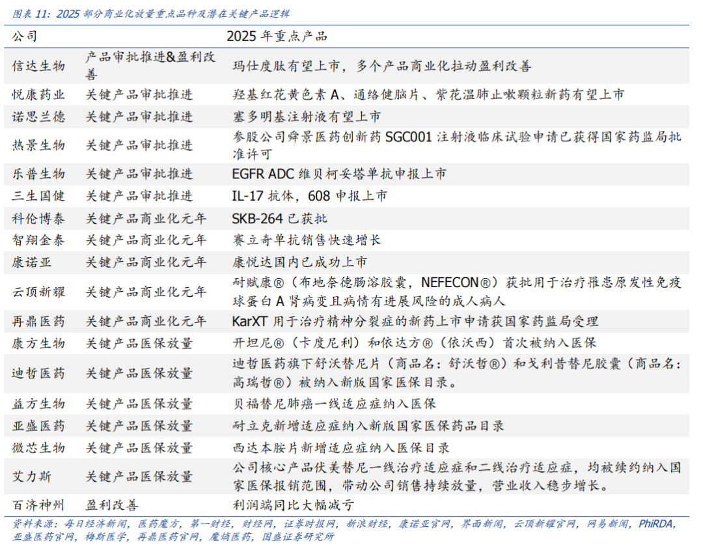Click the text mentioning 'NEFECON®'

pyautogui.click(x=457, y=292)
